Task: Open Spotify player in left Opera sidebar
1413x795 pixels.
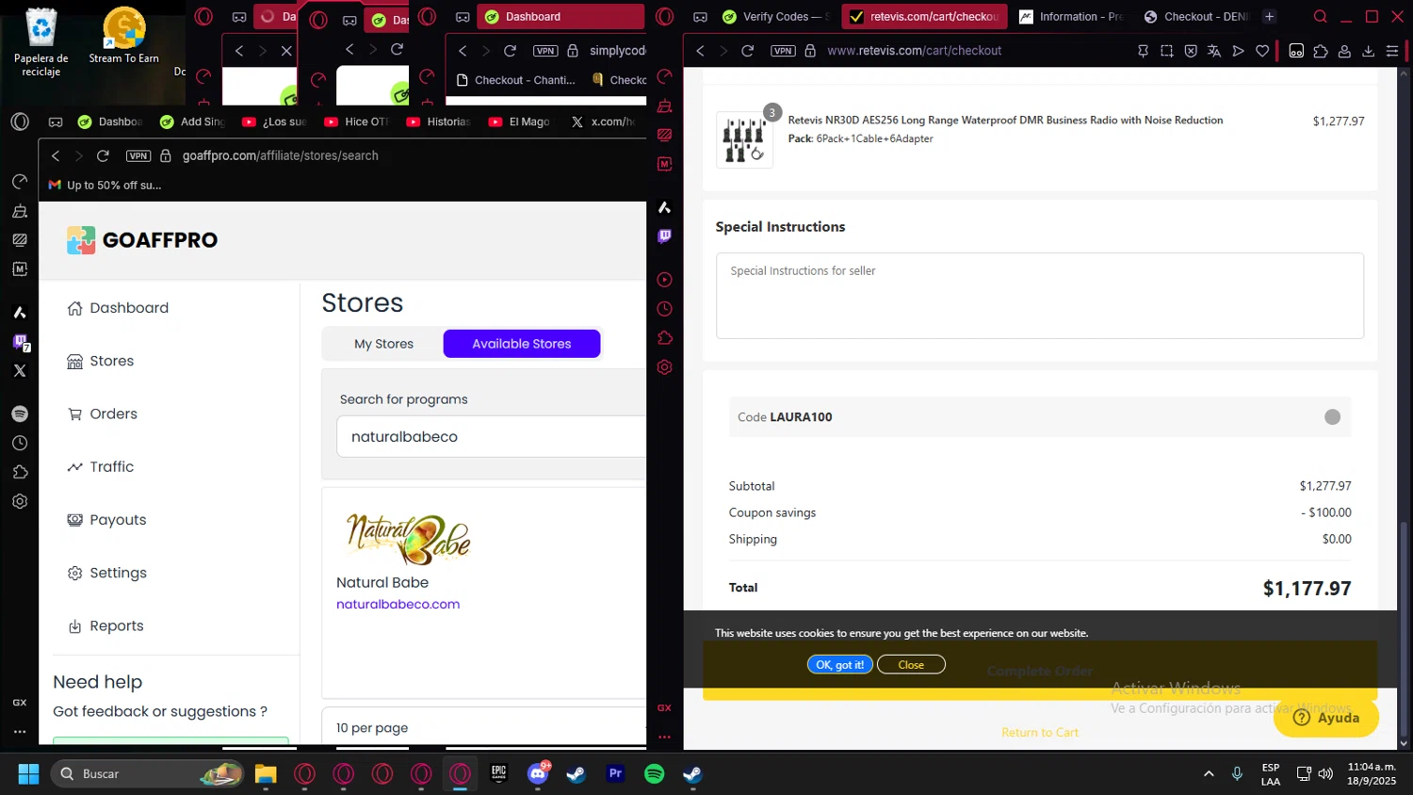Action: click(x=20, y=414)
